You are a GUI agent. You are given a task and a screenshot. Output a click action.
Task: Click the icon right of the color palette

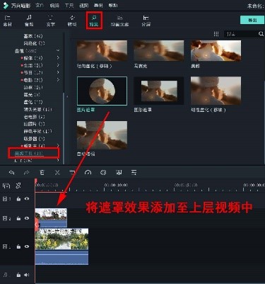(x=119, y=173)
